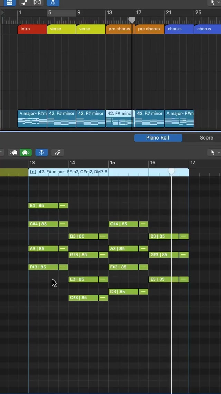Select the D3 note at bar 15

[123, 292]
